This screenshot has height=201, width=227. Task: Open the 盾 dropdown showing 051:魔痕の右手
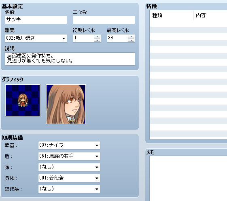click(69, 156)
